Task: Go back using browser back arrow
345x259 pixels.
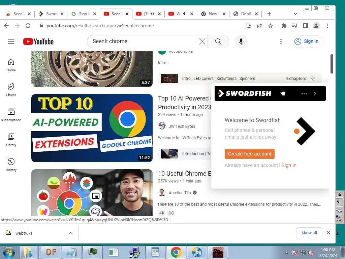Action: pos(6,26)
